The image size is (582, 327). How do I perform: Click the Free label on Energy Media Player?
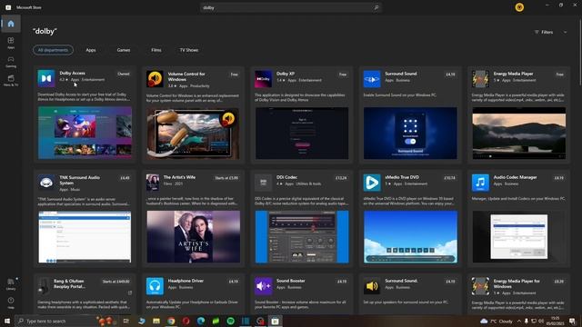pyautogui.click(x=560, y=74)
